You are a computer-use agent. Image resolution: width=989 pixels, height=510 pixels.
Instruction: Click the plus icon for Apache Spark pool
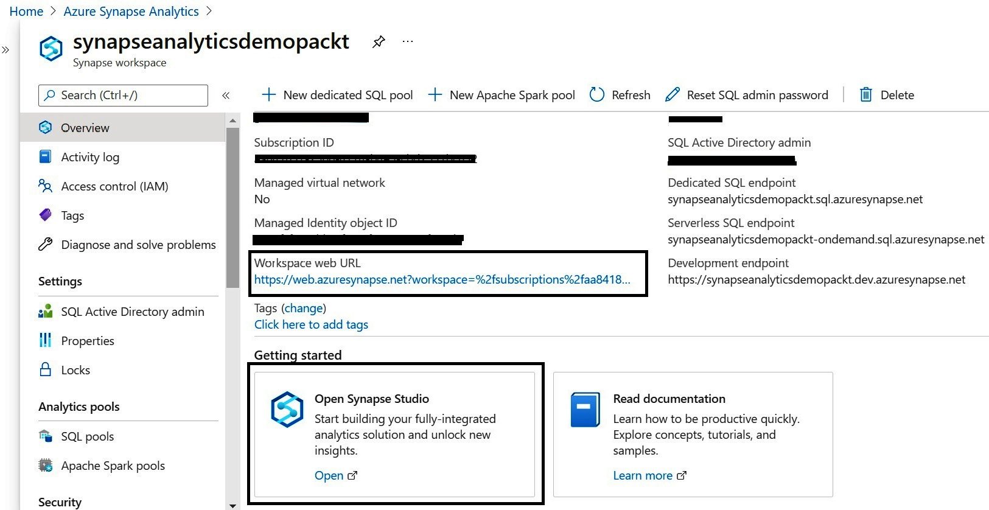point(435,94)
